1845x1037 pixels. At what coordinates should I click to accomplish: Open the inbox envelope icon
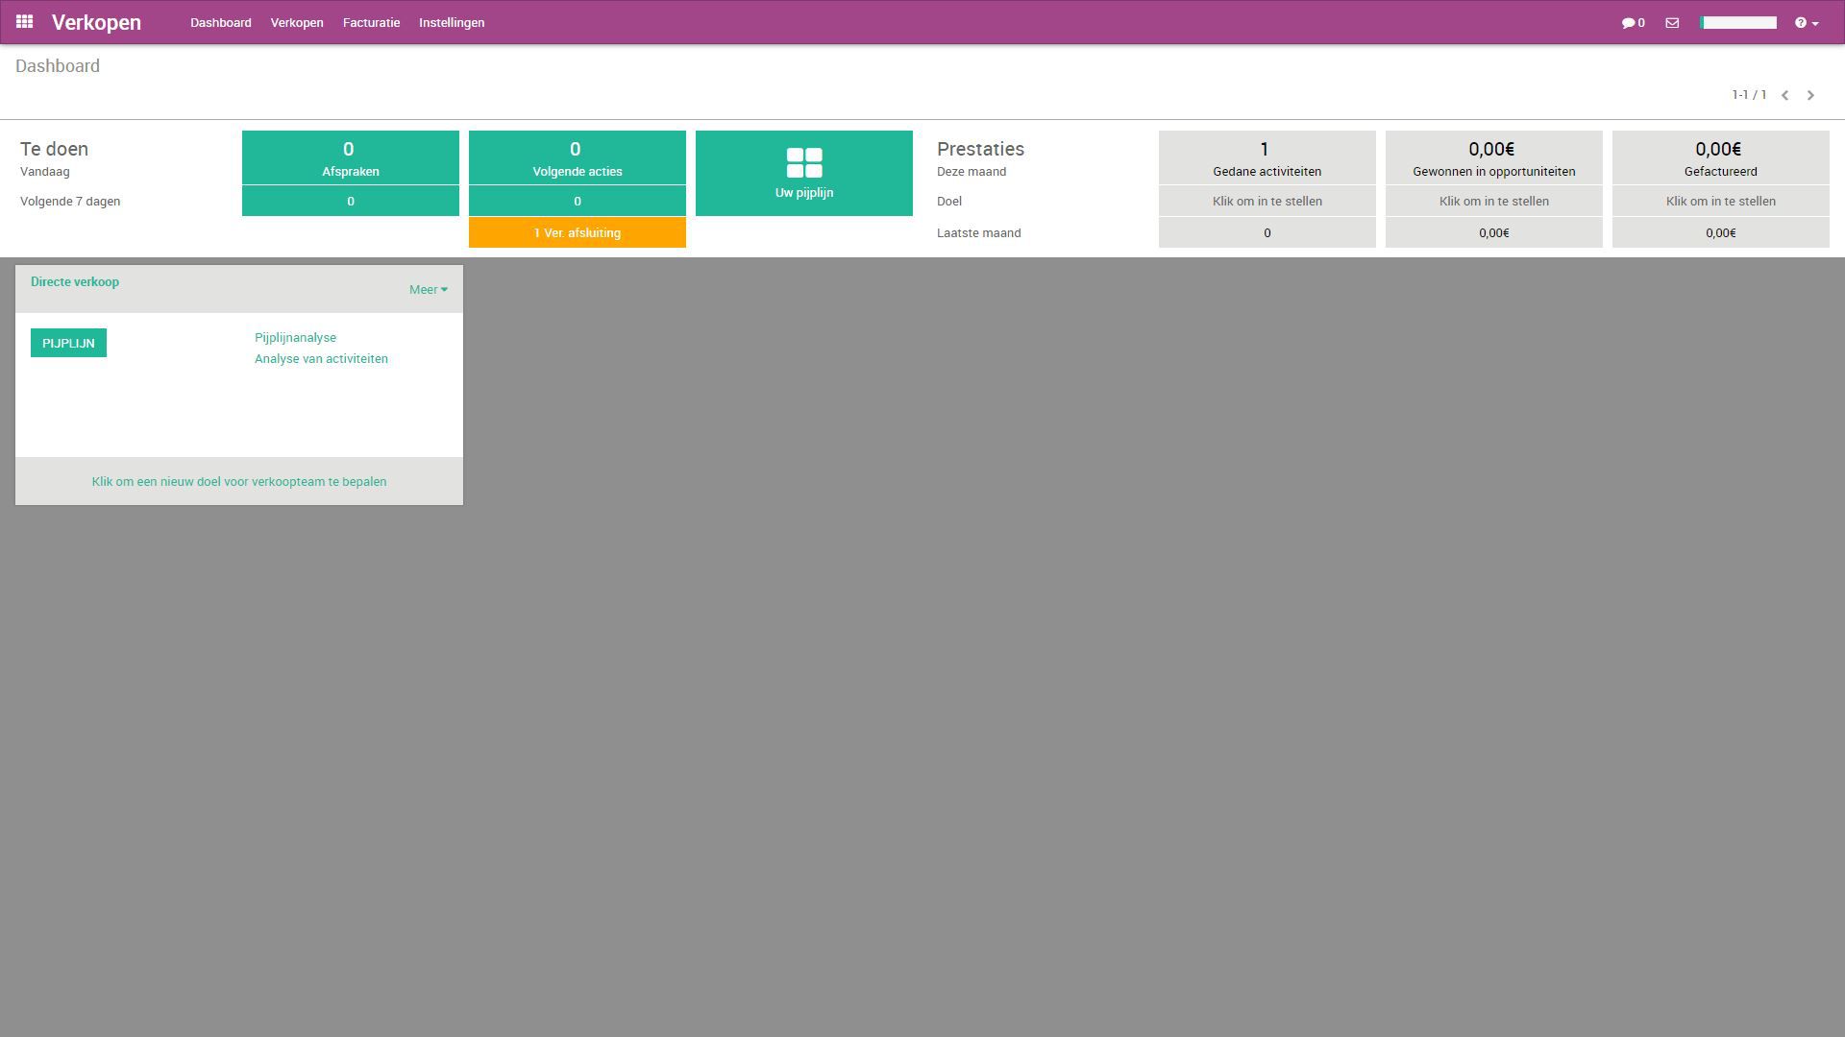(x=1672, y=22)
